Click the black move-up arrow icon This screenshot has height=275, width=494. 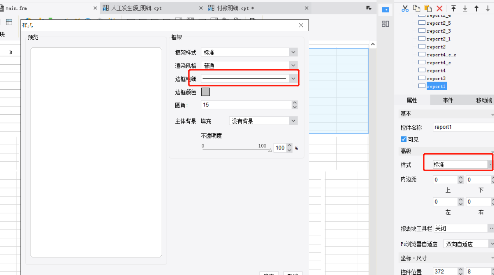pos(476,8)
